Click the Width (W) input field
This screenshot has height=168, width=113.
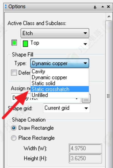point(85,148)
